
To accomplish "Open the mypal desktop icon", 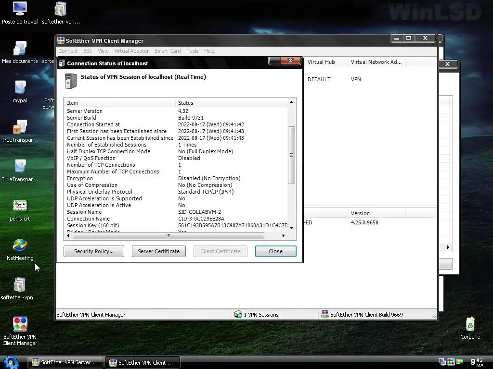I will 20,92.
